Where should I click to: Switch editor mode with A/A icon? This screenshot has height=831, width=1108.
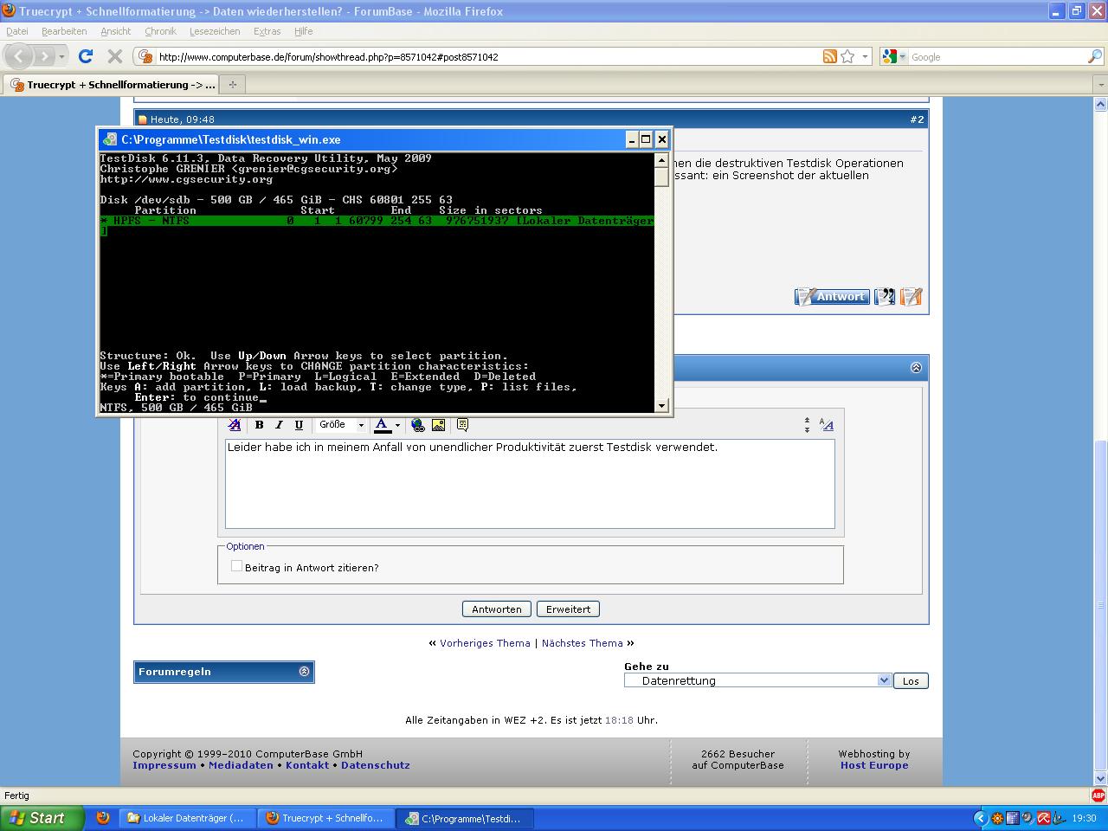827,425
